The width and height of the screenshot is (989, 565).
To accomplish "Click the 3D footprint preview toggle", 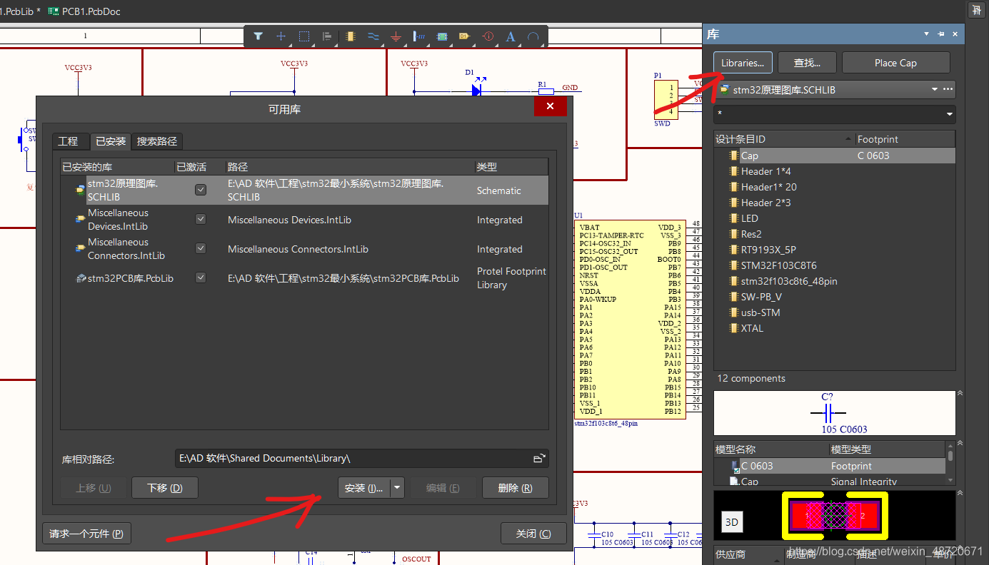I will click(731, 522).
